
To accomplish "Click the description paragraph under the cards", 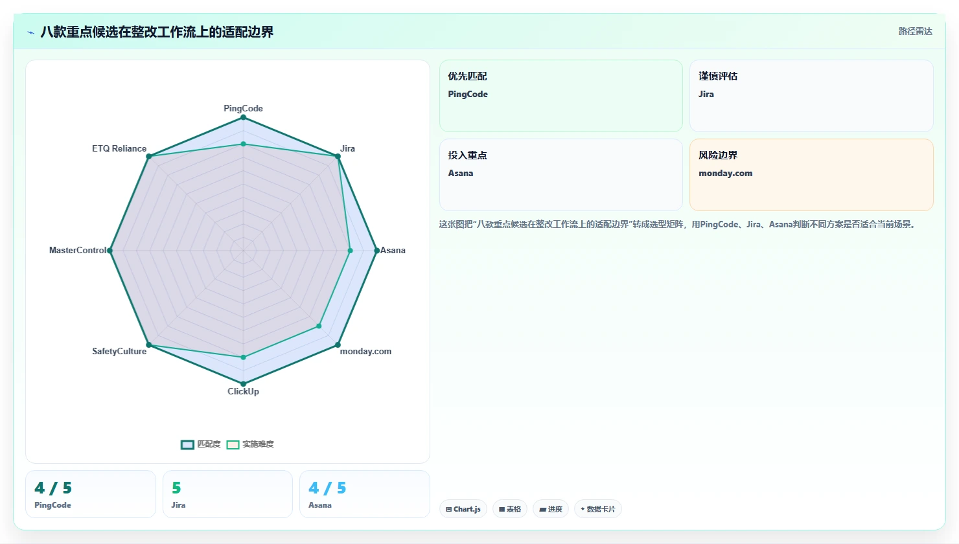I will coord(678,224).
